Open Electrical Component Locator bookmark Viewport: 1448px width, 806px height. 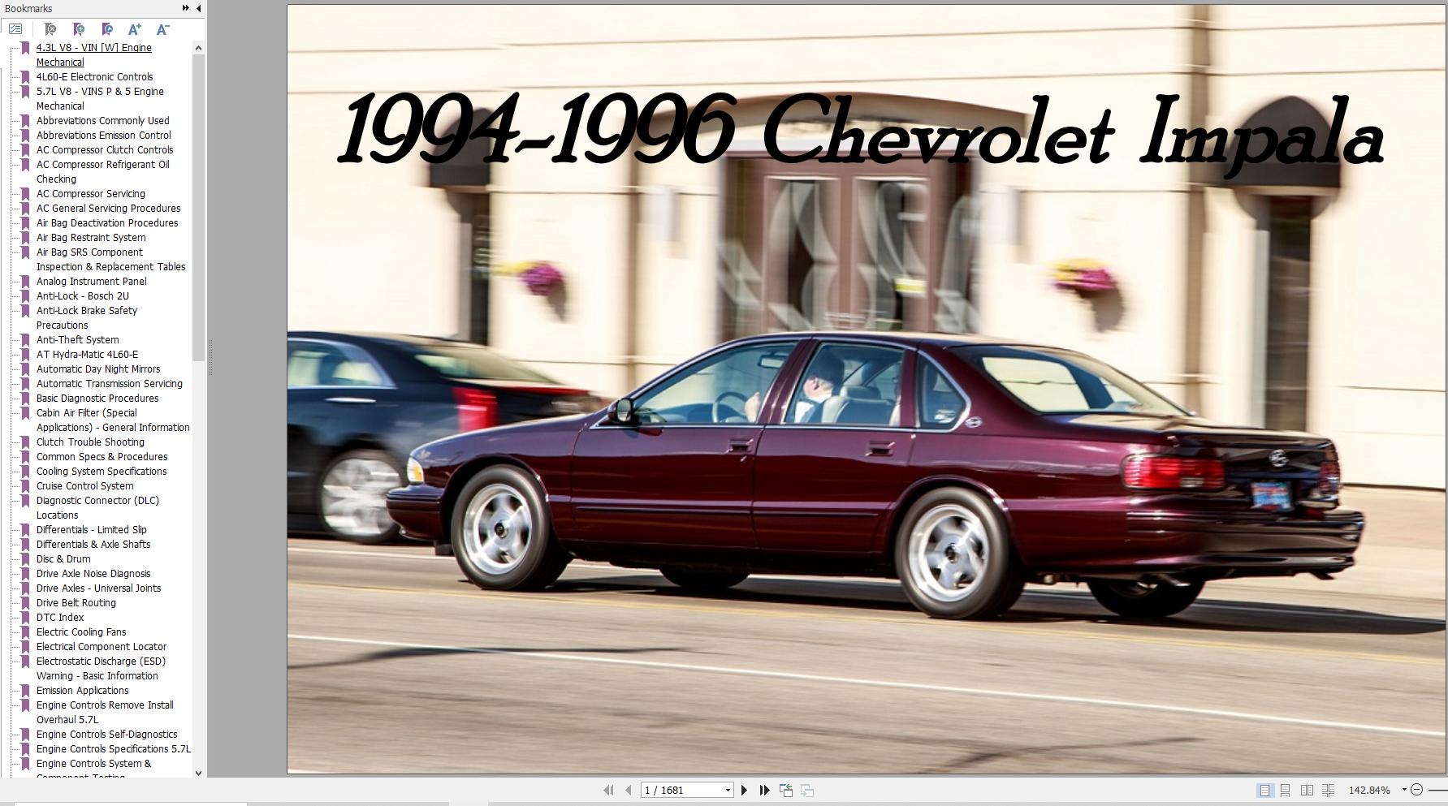point(102,646)
